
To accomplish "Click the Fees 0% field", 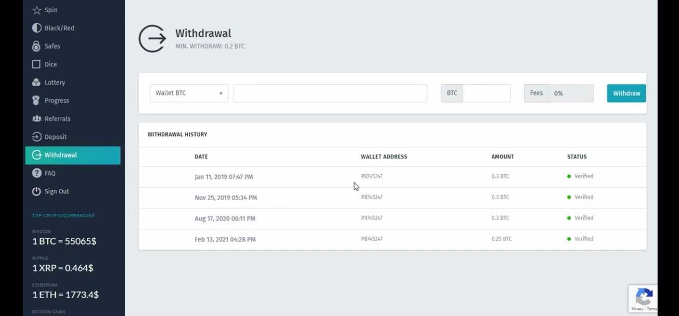I will (570, 93).
